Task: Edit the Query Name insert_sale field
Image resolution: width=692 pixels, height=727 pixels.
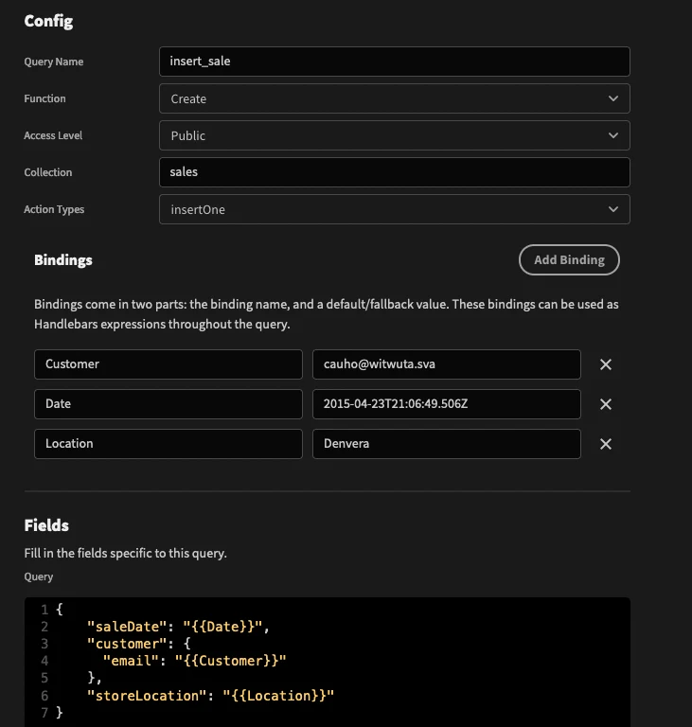Action: point(394,62)
